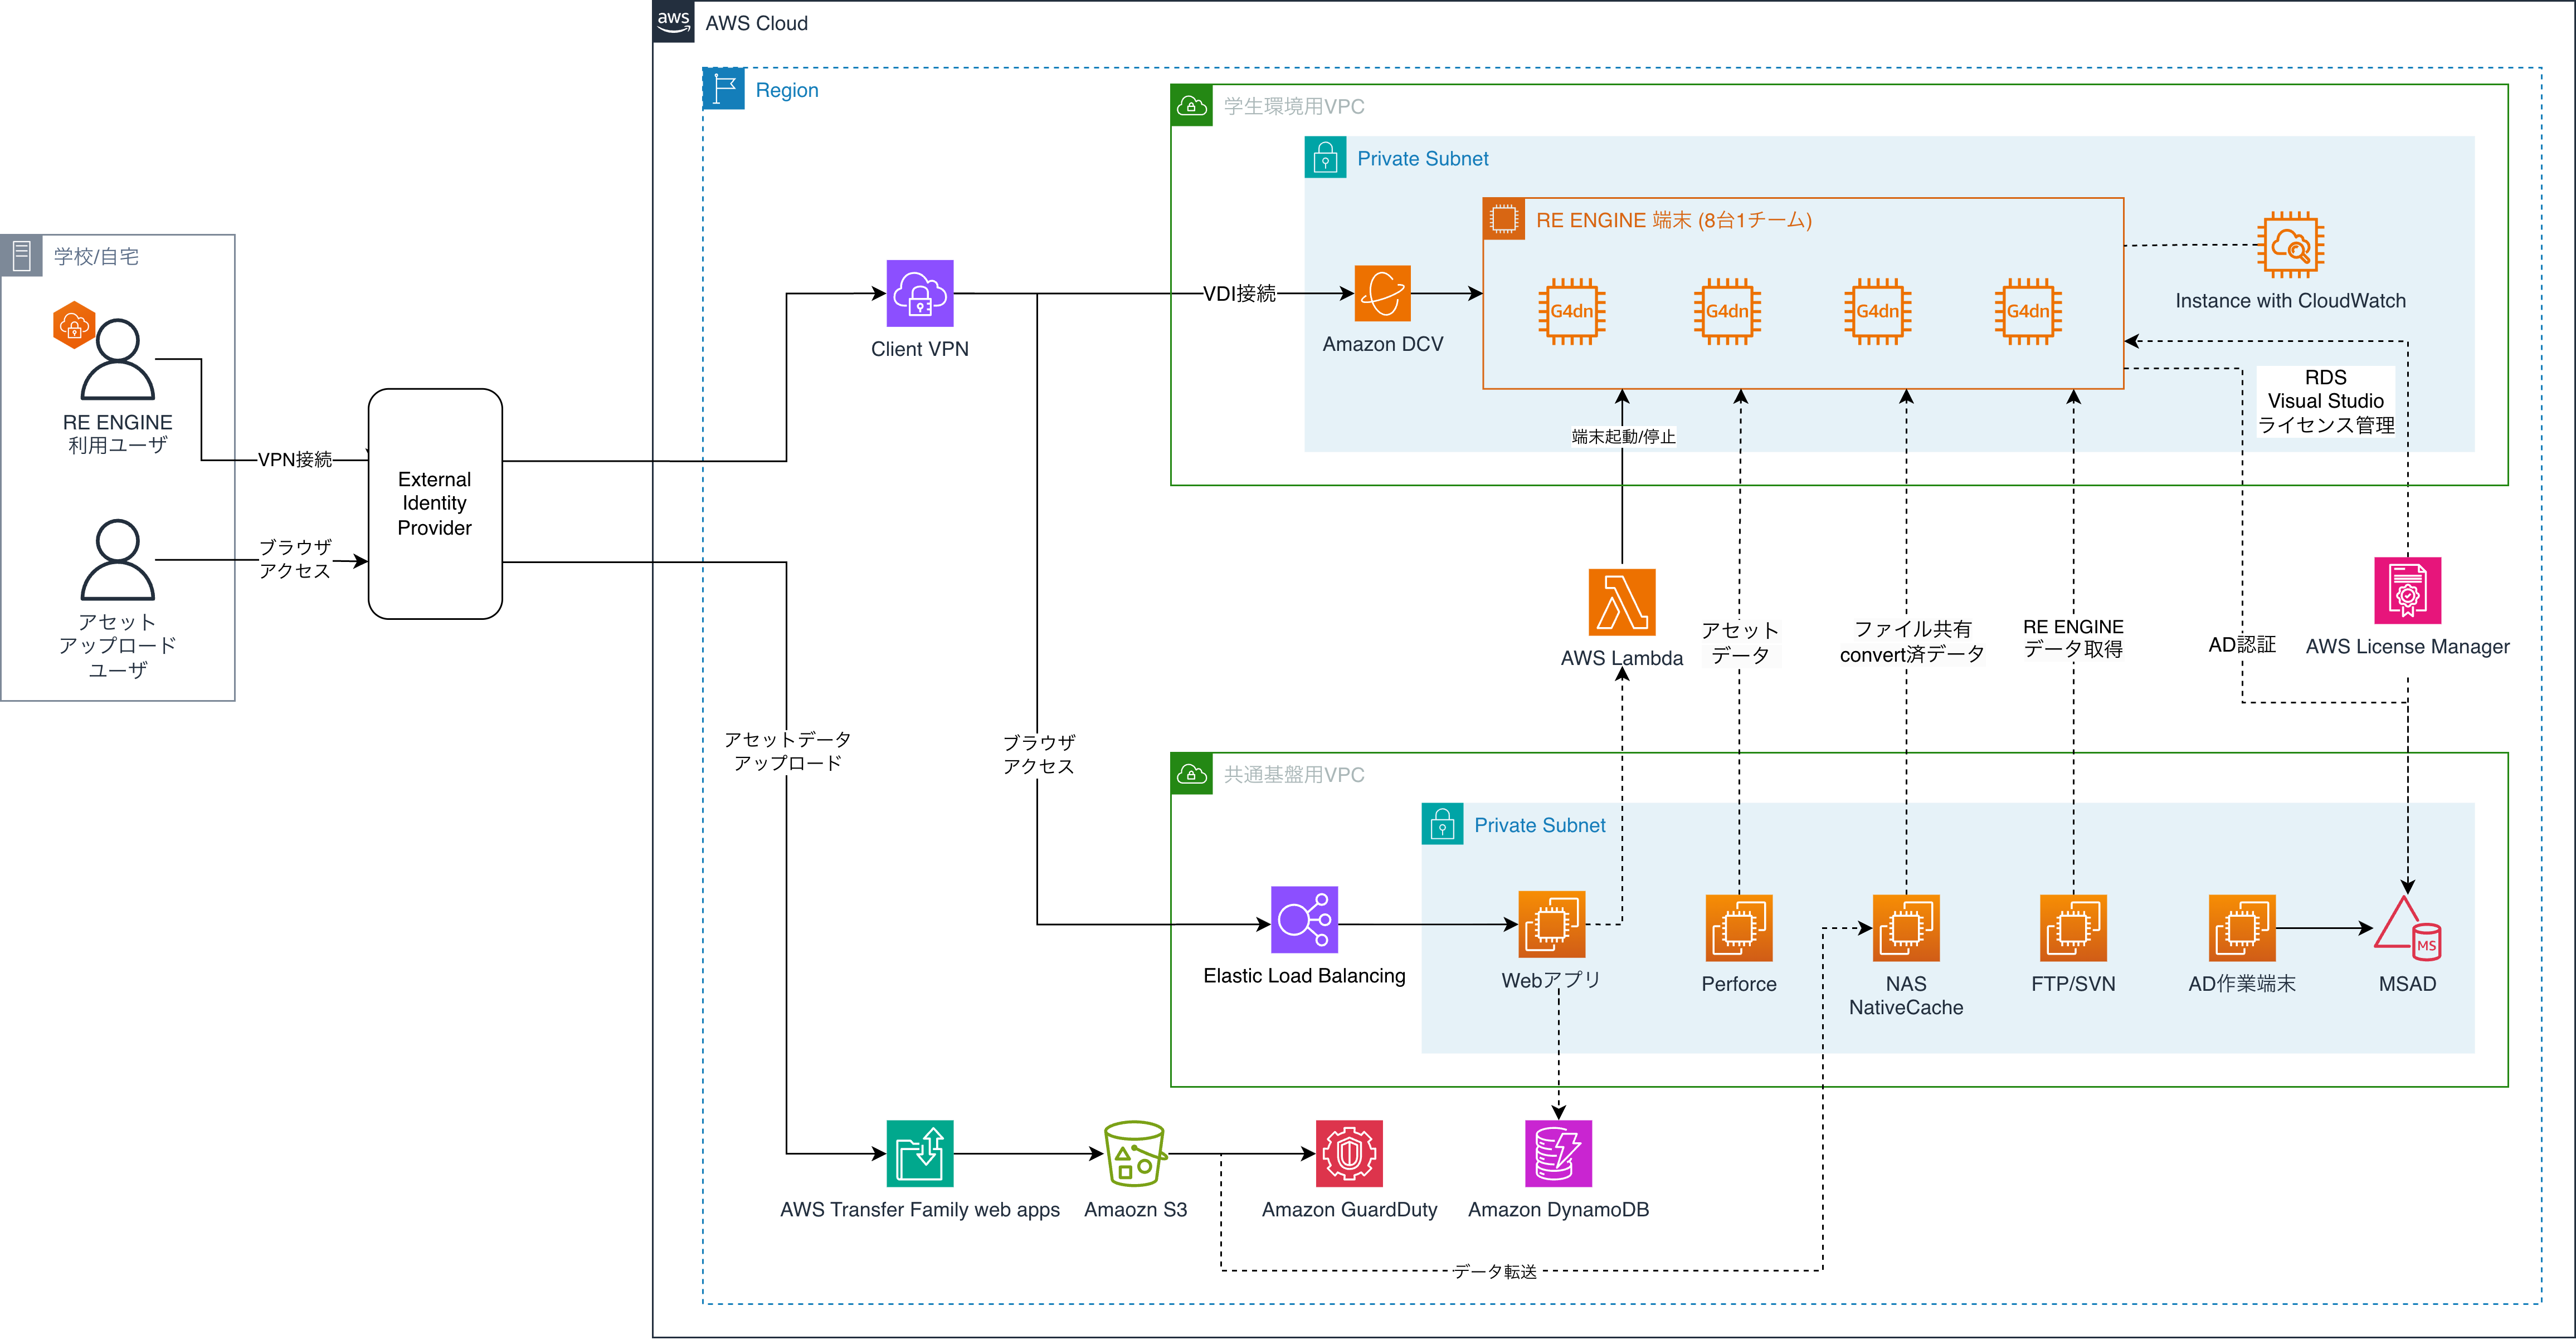The width and height of the screenshot is (2576, 1340).
Task: Select the RDS Visual Studio license label
Action: pyautogui.click(x=2325, y=400)
